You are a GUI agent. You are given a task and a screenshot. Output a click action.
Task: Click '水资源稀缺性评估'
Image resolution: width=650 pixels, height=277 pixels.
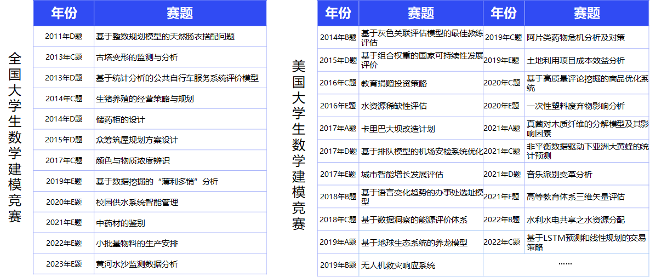pyautogui.click(x=394, y=106)
